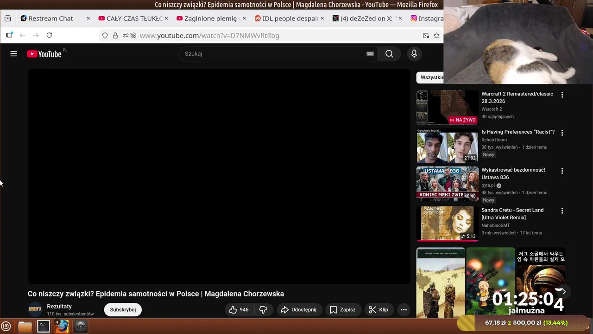Open the second Shorts thumbnail with cartoon character
The height and width of the screenshot is (334, 593).
coord(491,283)
